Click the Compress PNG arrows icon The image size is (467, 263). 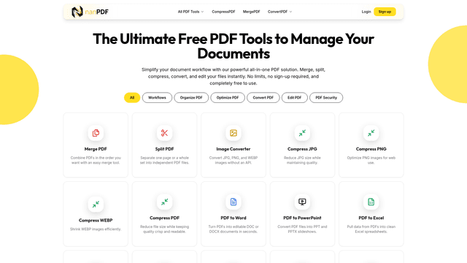pyautogui.click(x=371, y=133)
